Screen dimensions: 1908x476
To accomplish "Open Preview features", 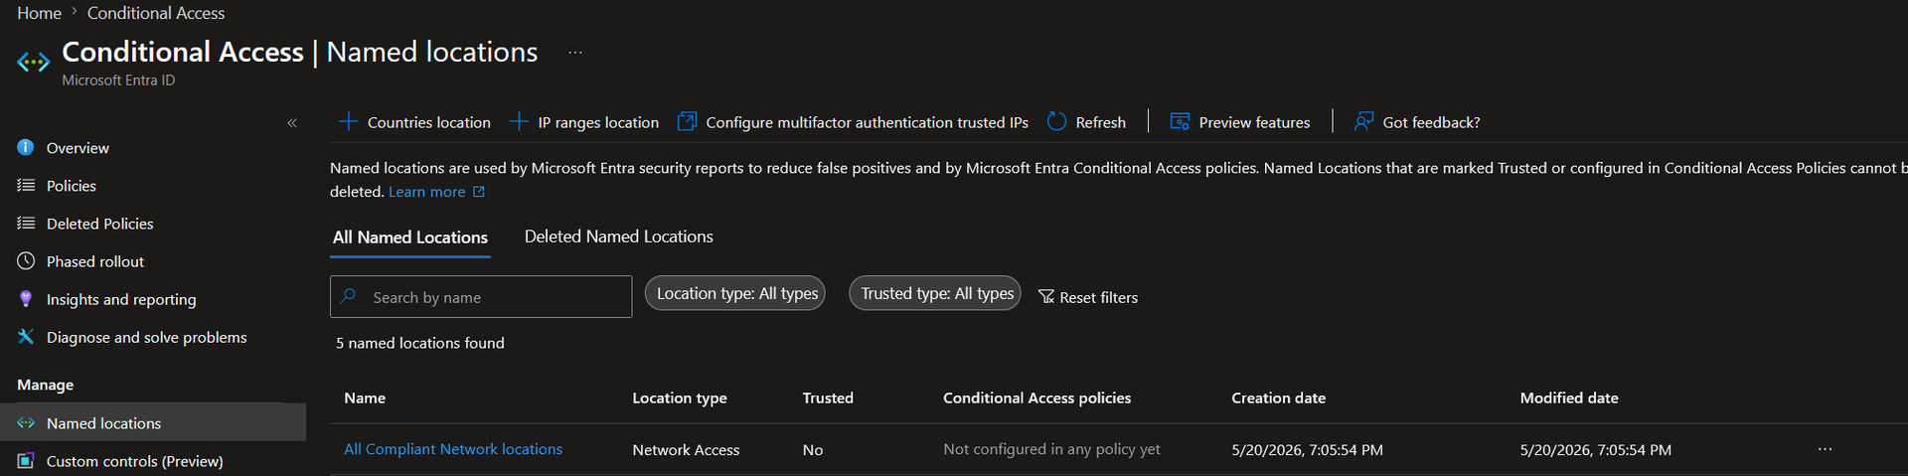I will (1254, 122).
